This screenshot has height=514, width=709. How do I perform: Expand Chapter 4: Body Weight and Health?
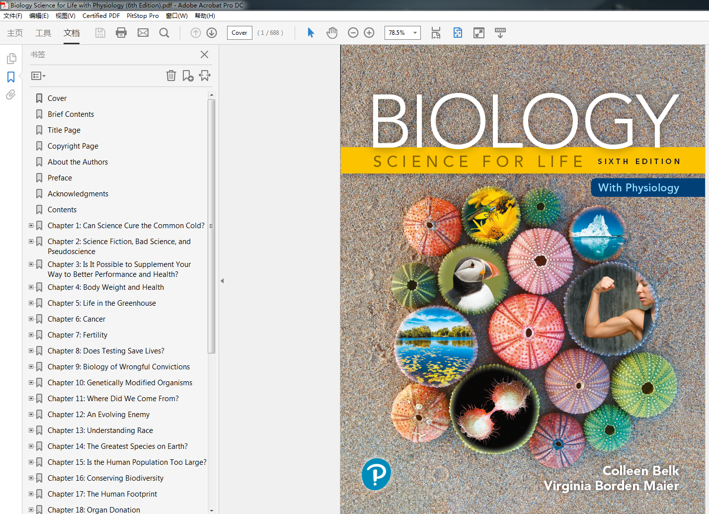(x=31, y=287)
